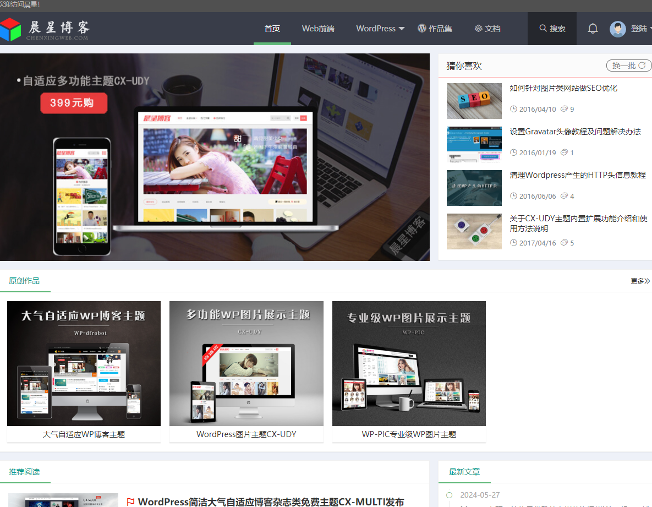This screenshot has width=652, height=507.
Task: Click the date 2024-05-27
Action: click(480, 495)
